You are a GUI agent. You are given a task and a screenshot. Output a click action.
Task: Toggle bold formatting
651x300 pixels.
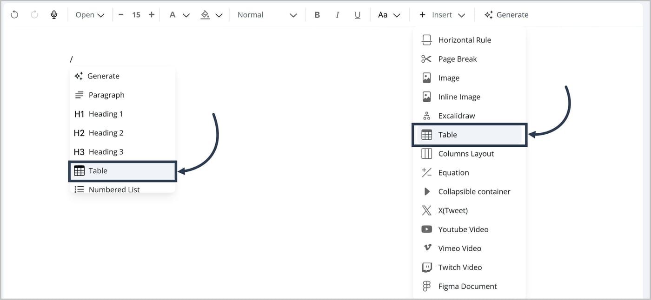tap(317, 15)
